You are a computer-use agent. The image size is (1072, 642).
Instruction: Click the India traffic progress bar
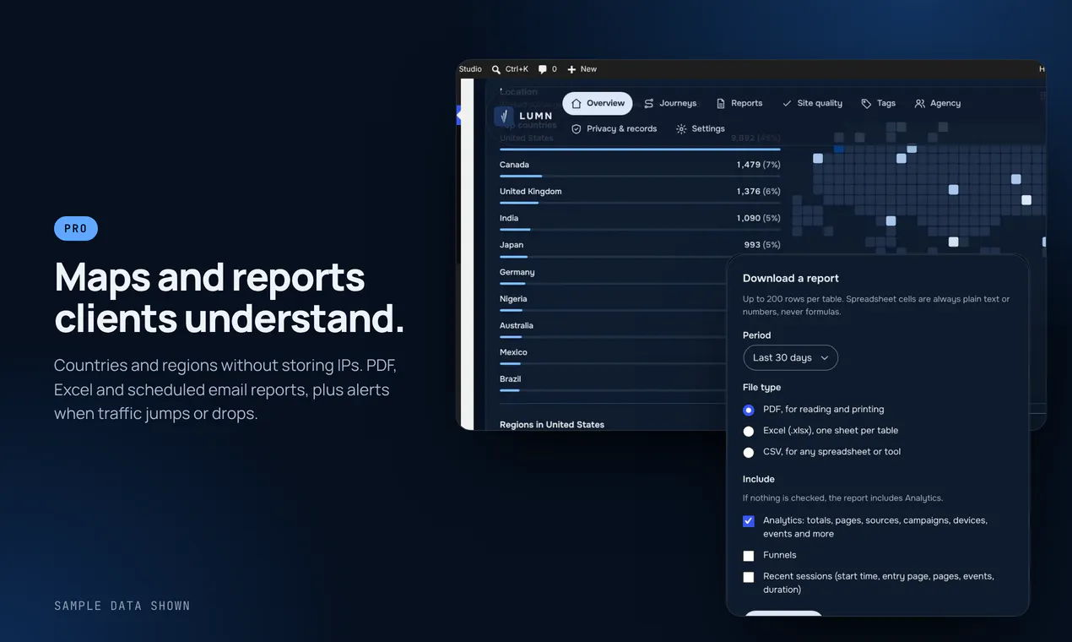pyautogui.click(x=640, y=230)
